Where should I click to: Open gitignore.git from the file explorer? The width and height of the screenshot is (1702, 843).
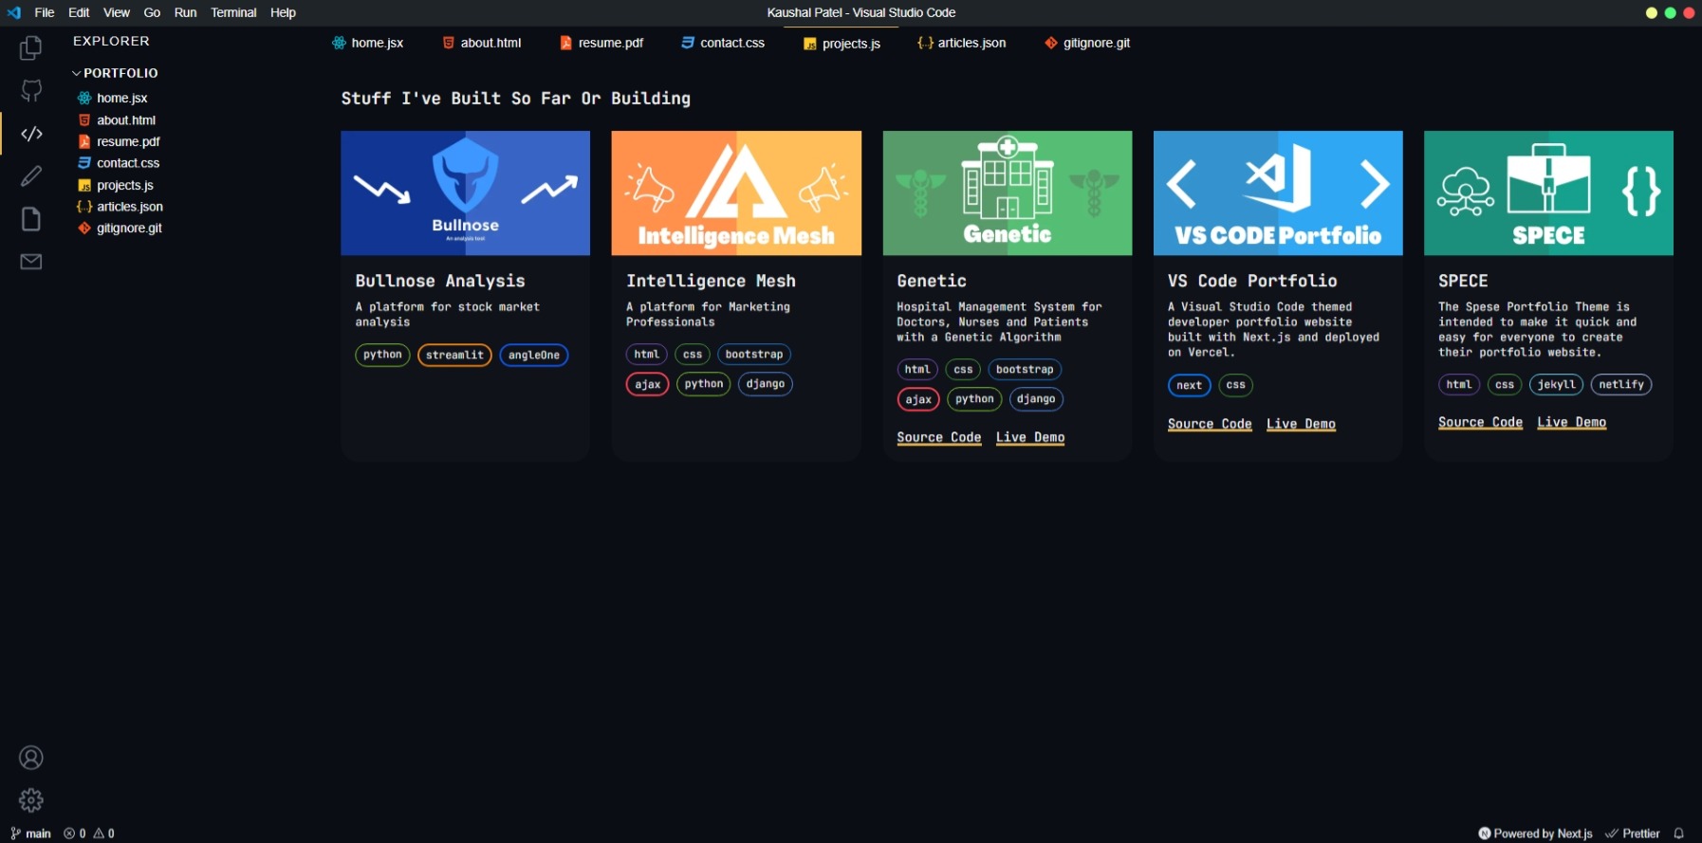click(x=128, y=228)
